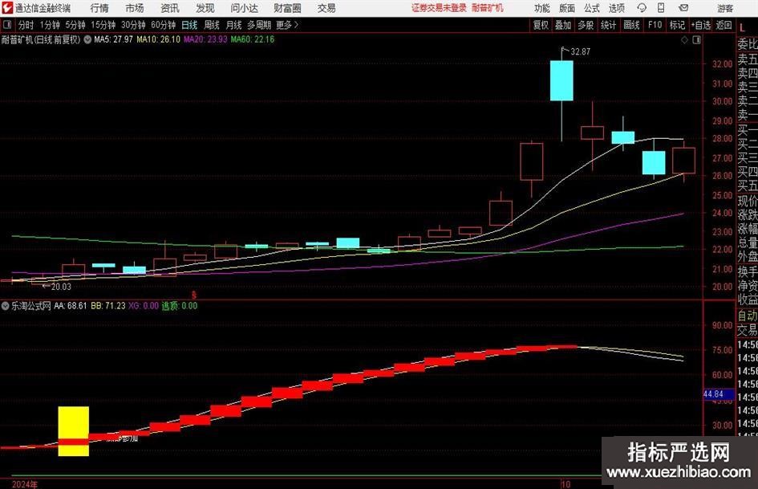Click the panel layout icon left of 分时
The height and width of the screenshot is (489, 758).
point(7,25)
